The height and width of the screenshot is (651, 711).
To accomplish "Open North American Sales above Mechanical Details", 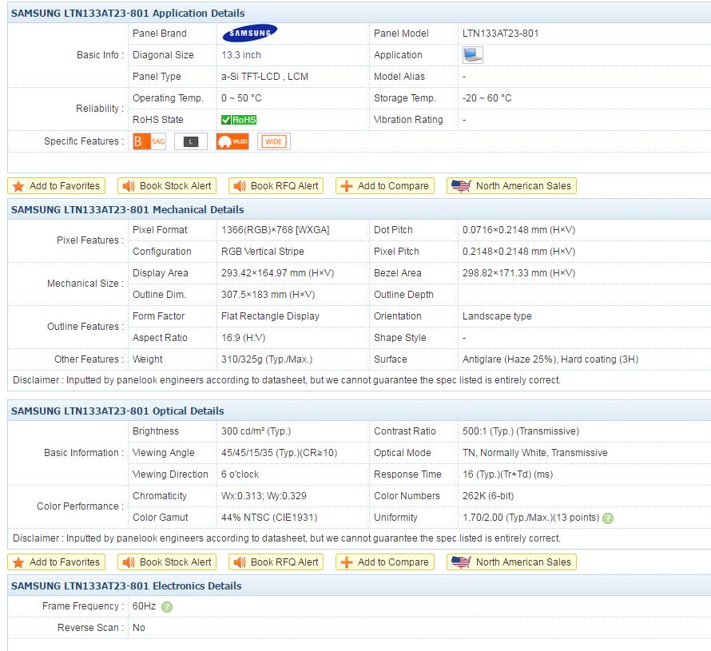I will tap(511, 186).
